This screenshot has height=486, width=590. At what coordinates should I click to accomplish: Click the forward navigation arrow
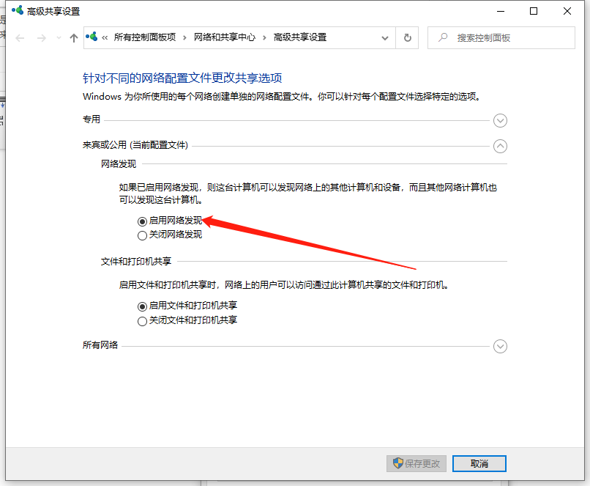[x=42, y=38]
